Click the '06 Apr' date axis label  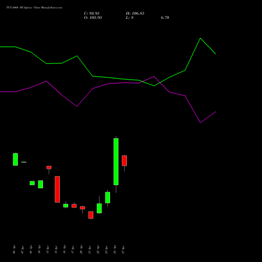coord(14,249)
